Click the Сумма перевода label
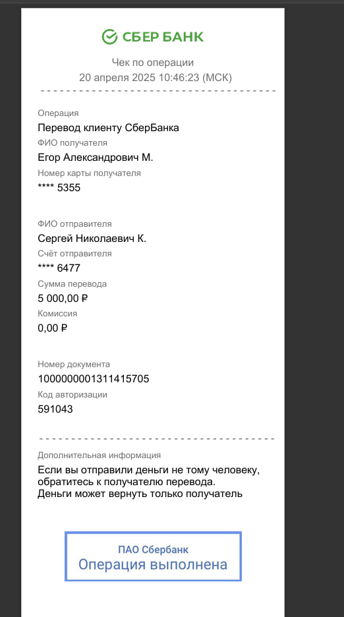The width and height of the screenshot is (344, 617). [72, 283]
